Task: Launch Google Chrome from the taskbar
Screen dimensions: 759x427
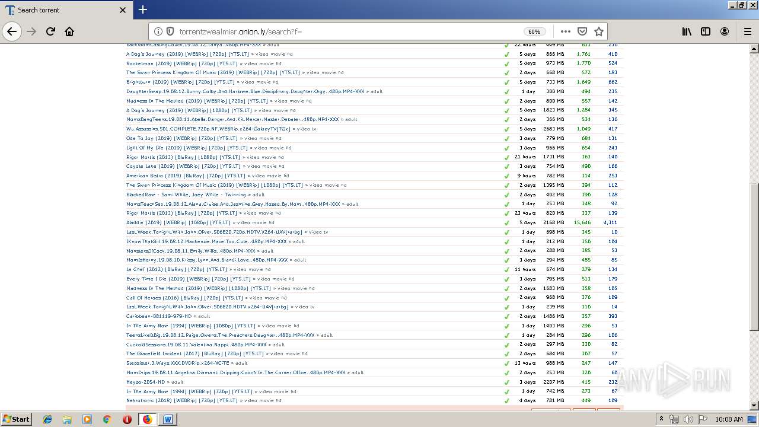Action: tap(107, 419)
